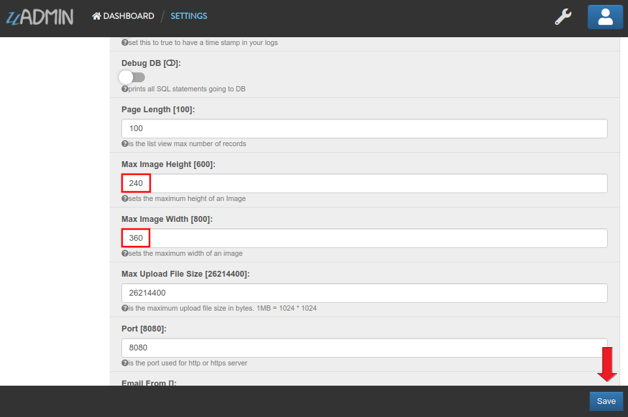Click the uAdmin logo

click(x=40, y=17)
